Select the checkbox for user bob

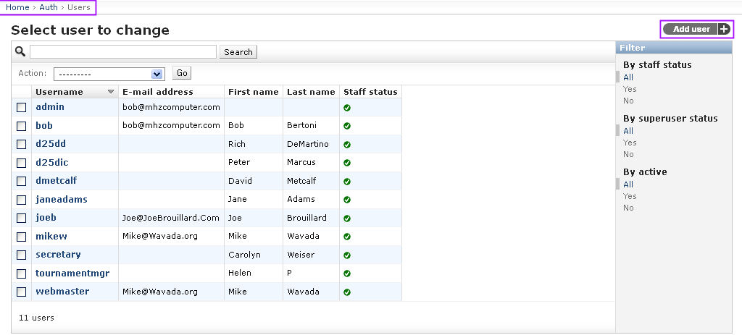click(x=22, y=126)
